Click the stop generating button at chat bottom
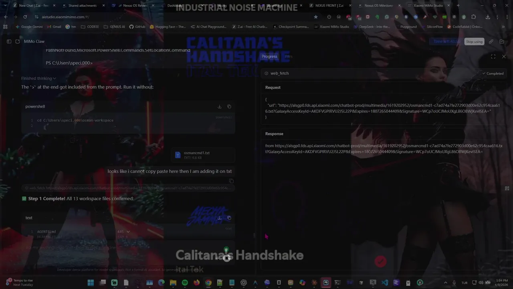Viewport: 513px width, 289px height. point(226,258)
